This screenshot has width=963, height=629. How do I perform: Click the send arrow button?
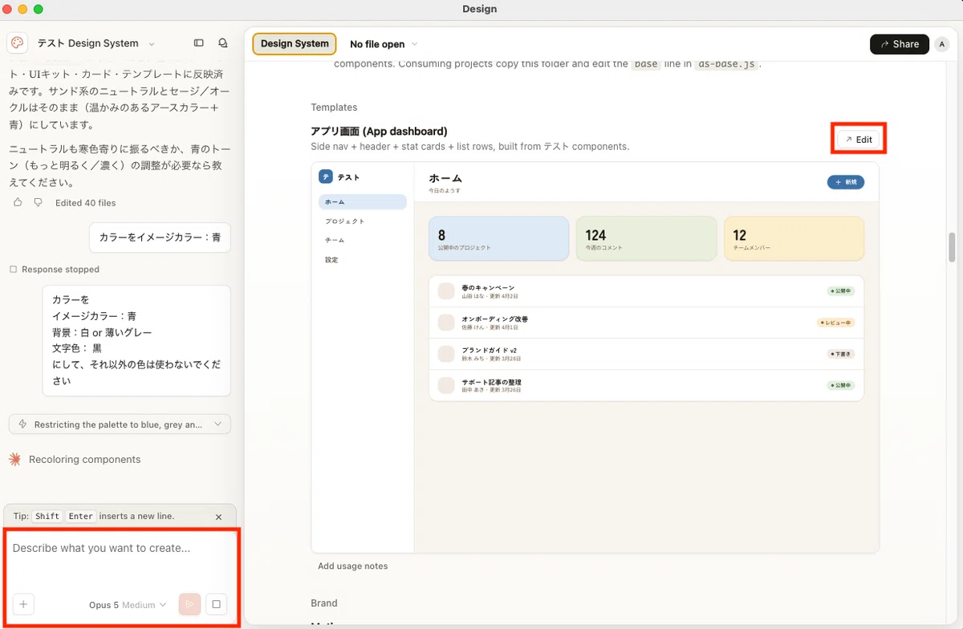click(x=189, y=604)
